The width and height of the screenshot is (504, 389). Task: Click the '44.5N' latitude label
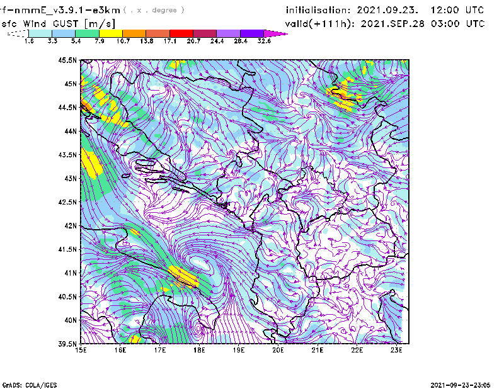point(67,107)
